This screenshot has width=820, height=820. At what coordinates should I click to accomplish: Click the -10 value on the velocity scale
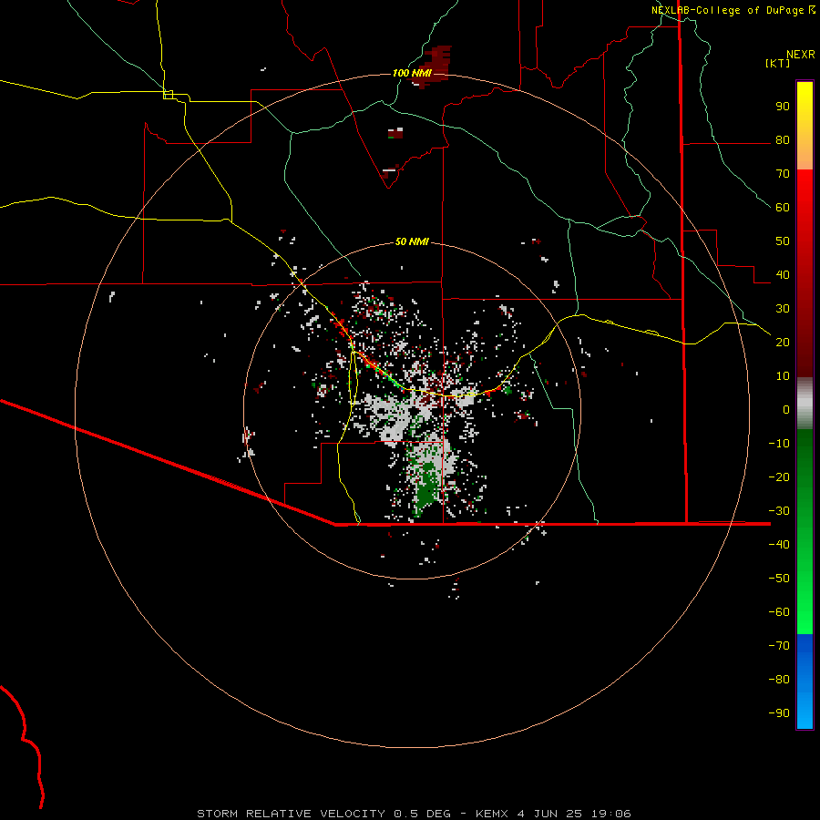tap(779, 444)
